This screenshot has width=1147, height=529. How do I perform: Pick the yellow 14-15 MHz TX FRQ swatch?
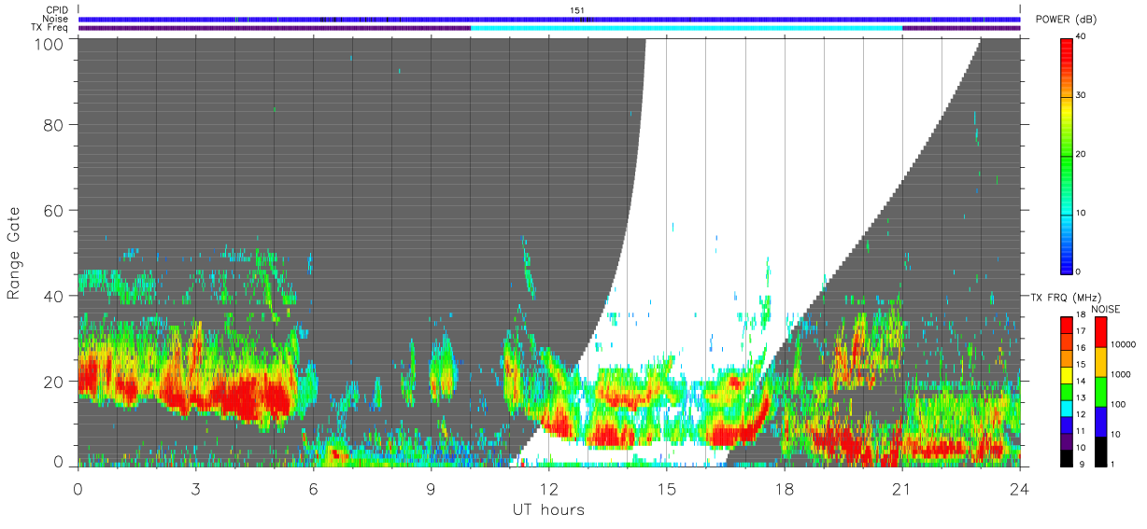tap(1067, 374)
